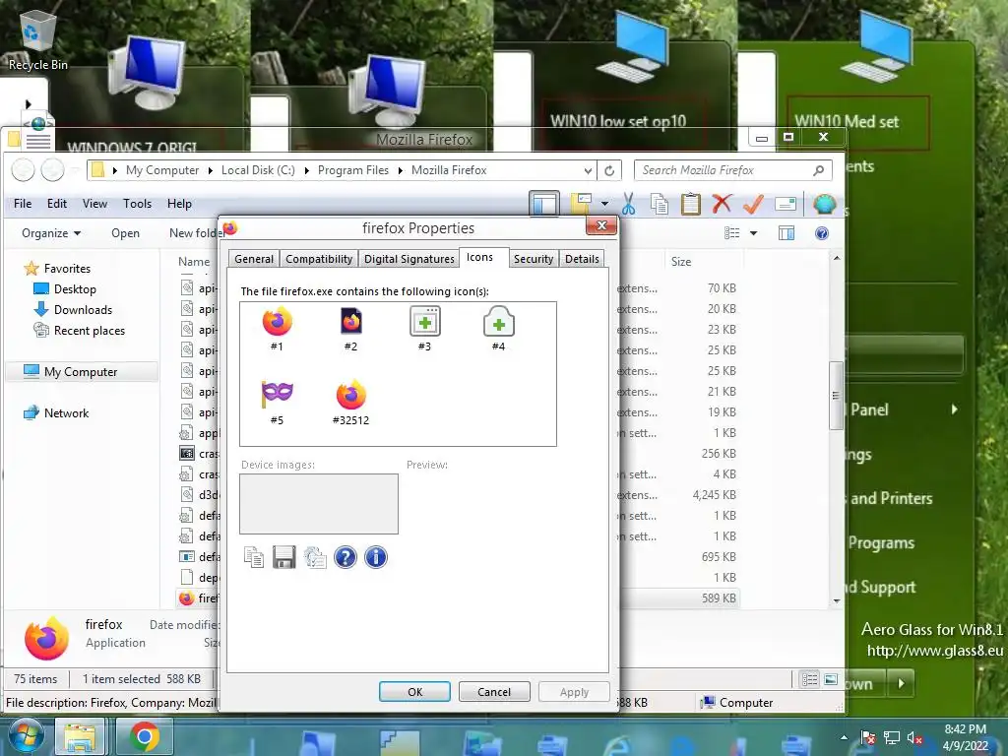This screenshot has width=1008, height=756.
Task: Open the change view dropdown arrow
Action: coord(753,233)
